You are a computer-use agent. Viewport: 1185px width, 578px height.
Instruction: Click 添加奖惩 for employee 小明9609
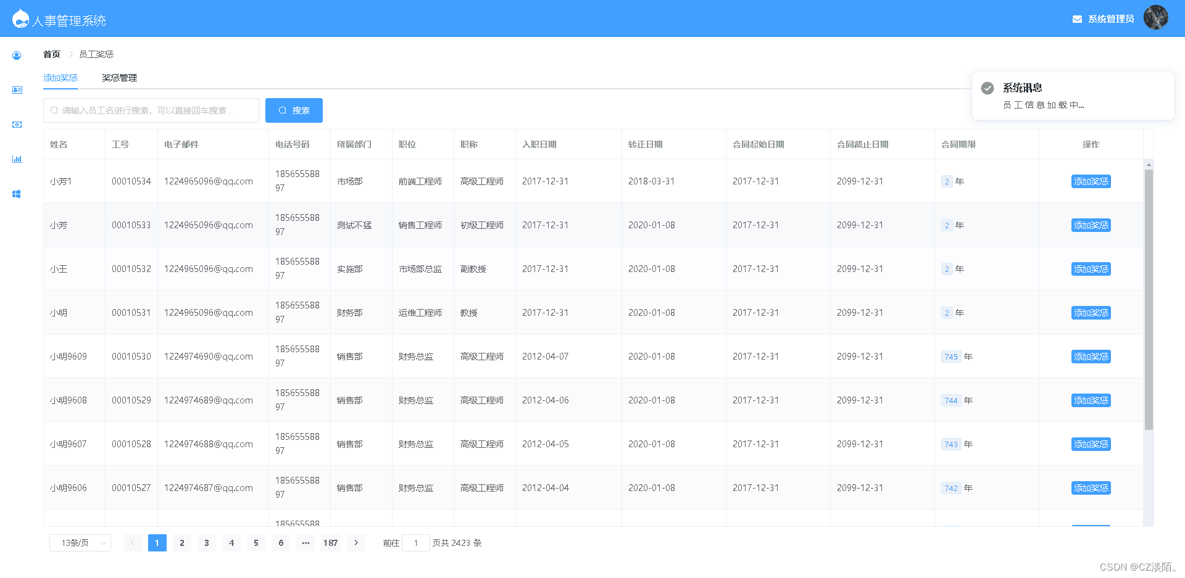point(1091,357)
